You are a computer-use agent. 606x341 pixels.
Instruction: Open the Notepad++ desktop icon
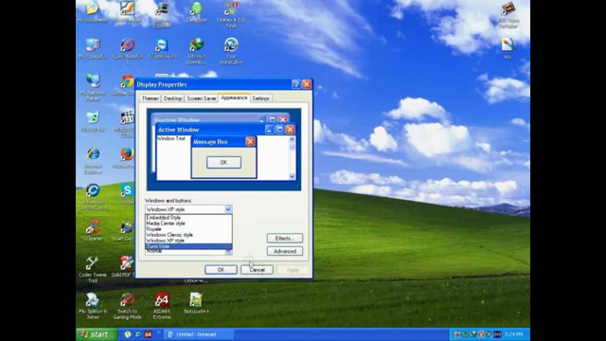(196, 304)
